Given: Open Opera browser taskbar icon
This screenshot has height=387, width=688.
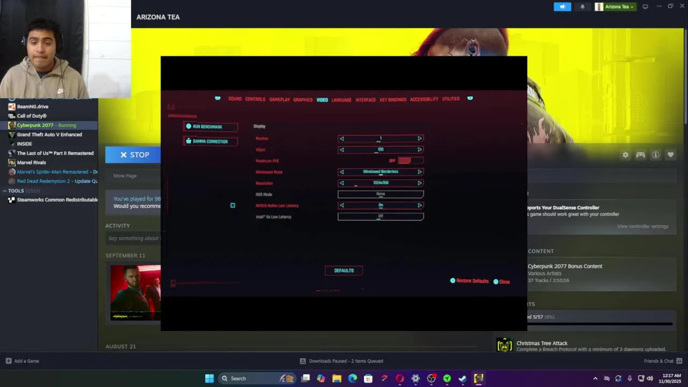Looking at the screenshot, I should tap(399, 378).
